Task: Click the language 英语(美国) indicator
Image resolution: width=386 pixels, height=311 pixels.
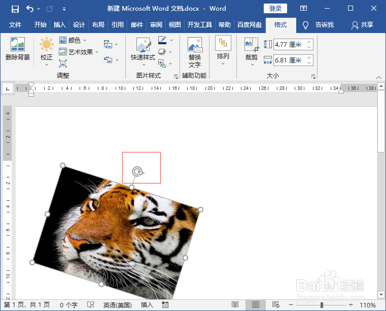Action: tap(118, 305)
